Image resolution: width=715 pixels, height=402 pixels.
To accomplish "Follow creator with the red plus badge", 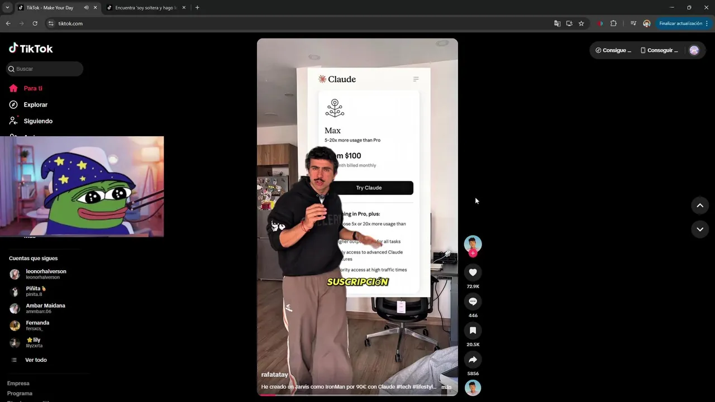I will click(473, 253).
